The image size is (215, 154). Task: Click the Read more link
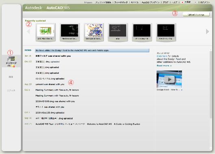tap(164, 66)
